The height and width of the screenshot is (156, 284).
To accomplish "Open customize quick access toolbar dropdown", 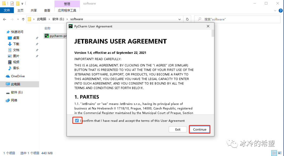I will pyautogui.click(x=22, y=4).
